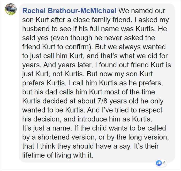Open Rachel Brethour-McMichael's profile picture
This screenshot has height=171, width=181.
[x=11, y=9]
